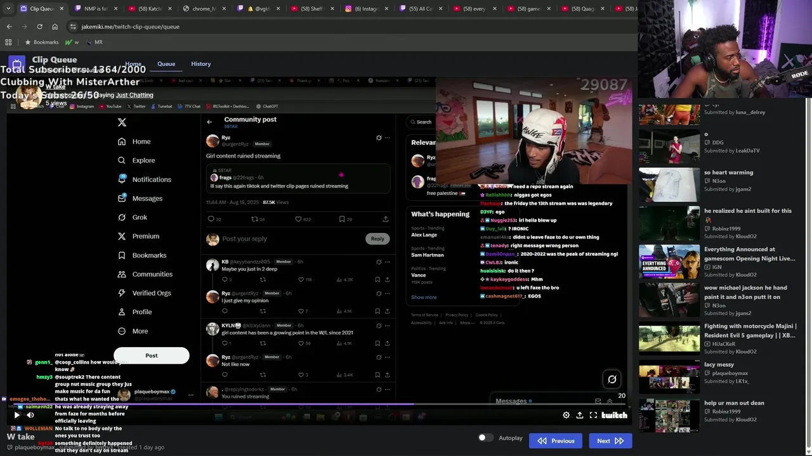Screen dimensions: 812x456
Task: Click the Twitch logo in the player
Action: pos(614,415)
